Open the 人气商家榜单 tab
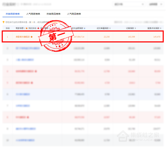Viewport: 166px width, 147px height. [x=33, y=14]
